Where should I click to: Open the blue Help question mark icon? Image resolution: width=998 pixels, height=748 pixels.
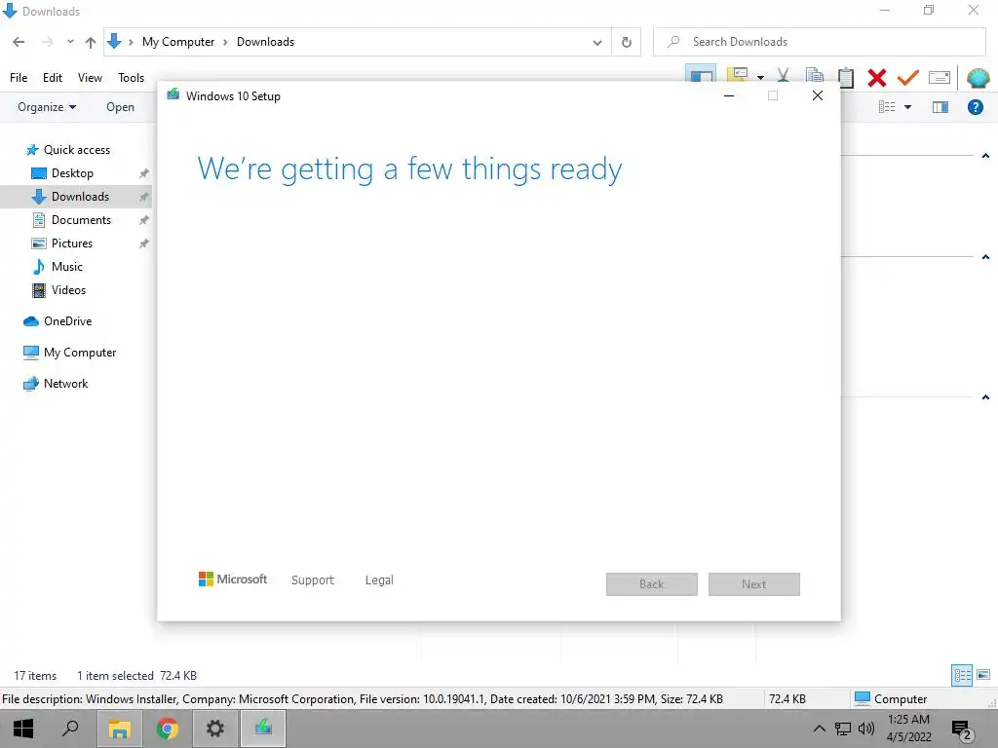(x=975, y=107)
